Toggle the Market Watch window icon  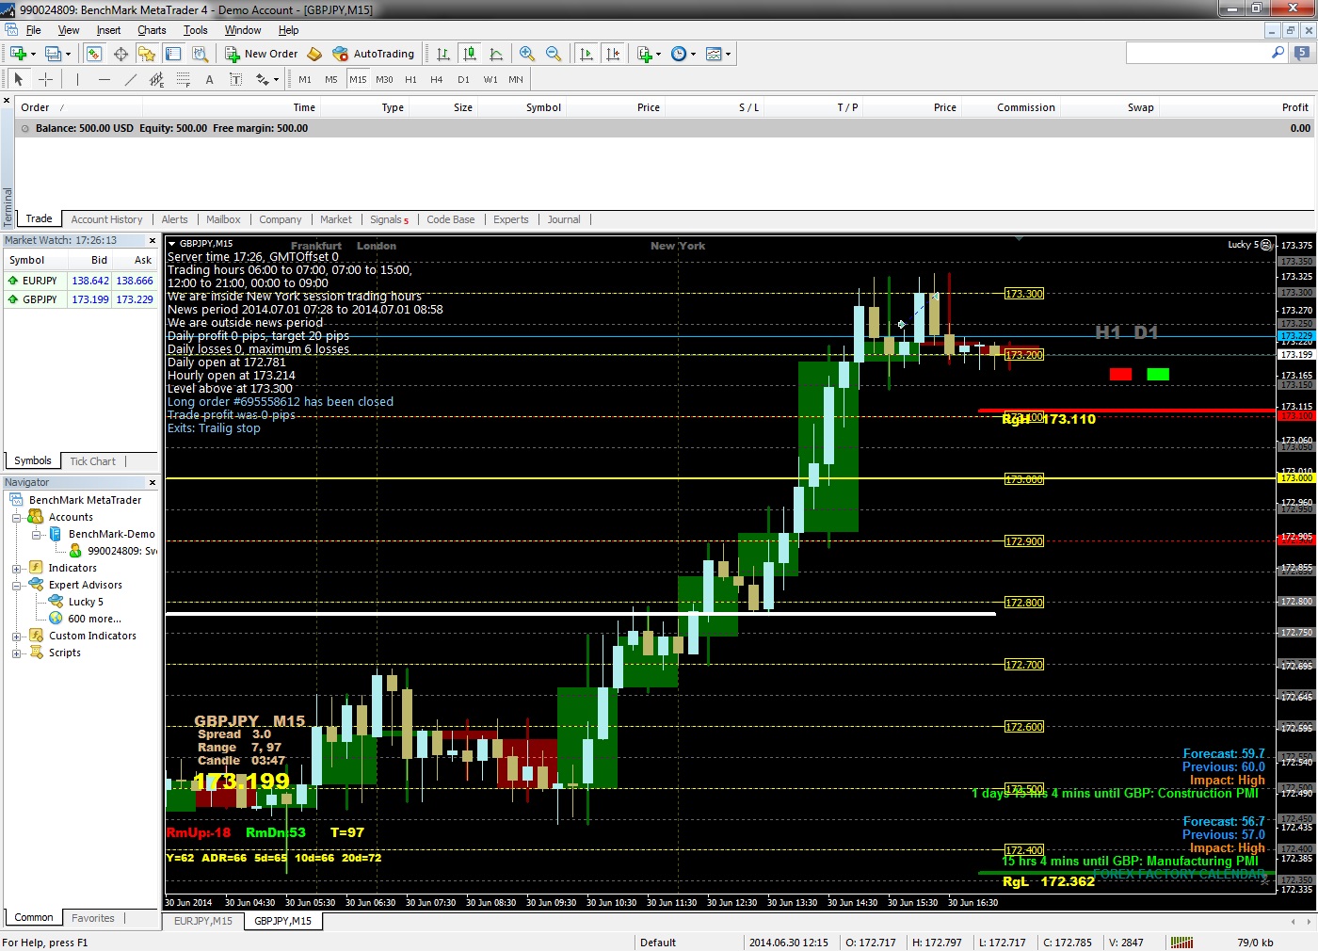coord(93,54)
